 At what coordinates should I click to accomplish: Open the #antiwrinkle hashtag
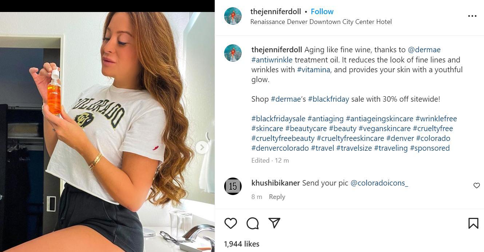[272, 60]
